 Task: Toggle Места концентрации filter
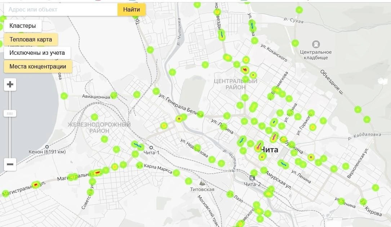pos(38,67)
